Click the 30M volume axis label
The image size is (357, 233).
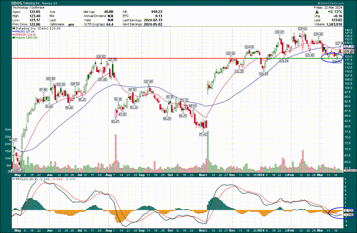pos(7,129)
